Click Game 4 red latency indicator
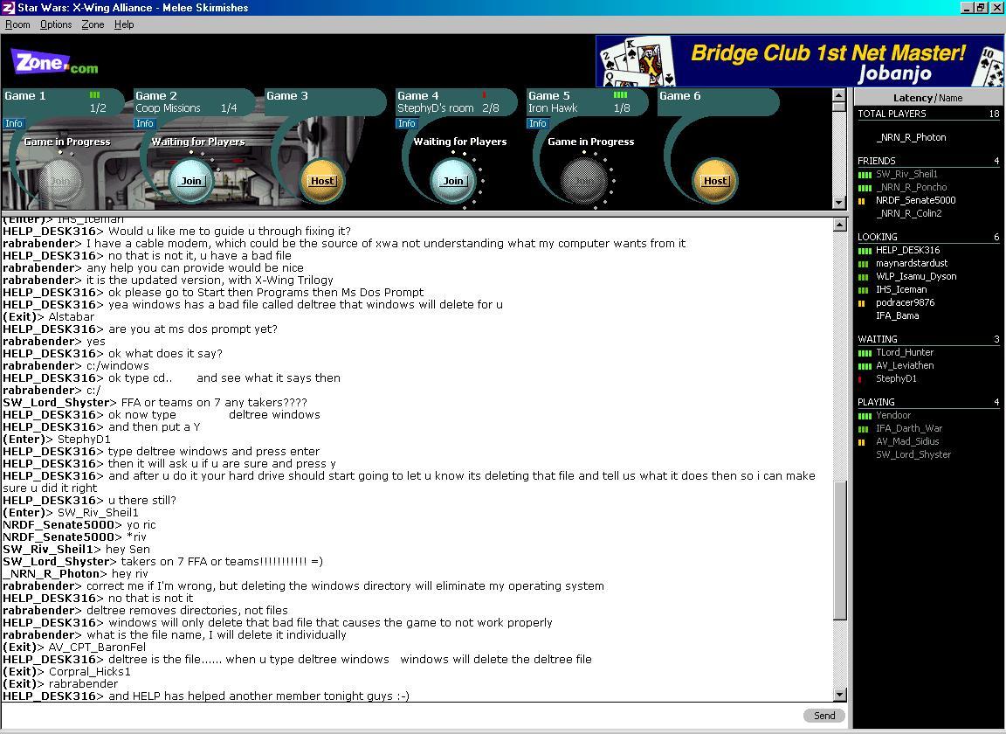Screen dimensions: 1006x734 pos(485,95)
